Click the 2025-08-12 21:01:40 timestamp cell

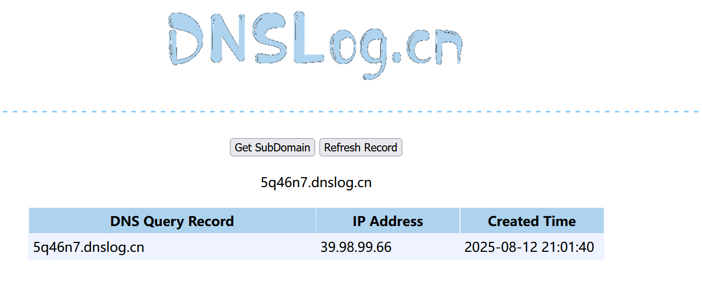click(x=532, y=247)
